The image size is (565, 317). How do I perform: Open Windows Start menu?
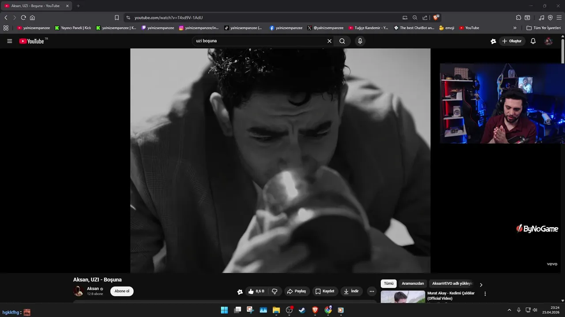pos(224,310)
